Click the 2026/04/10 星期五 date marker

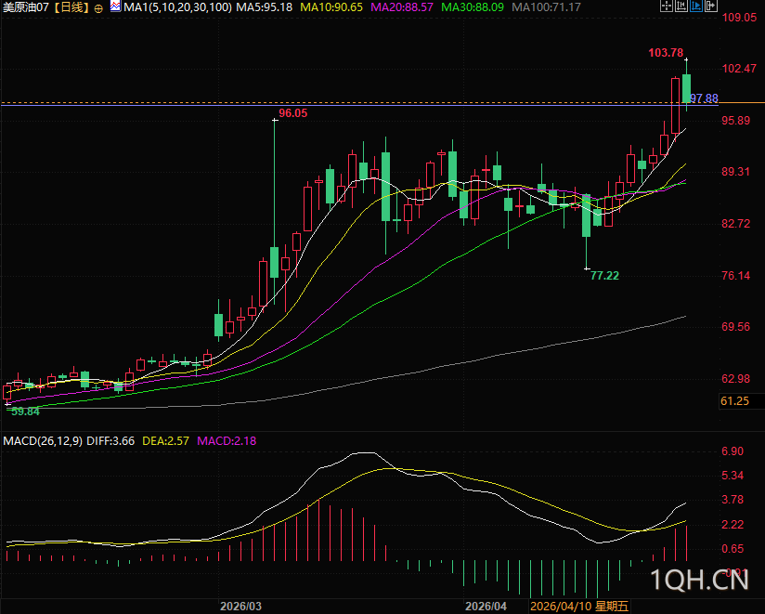[x=578, y=606]
